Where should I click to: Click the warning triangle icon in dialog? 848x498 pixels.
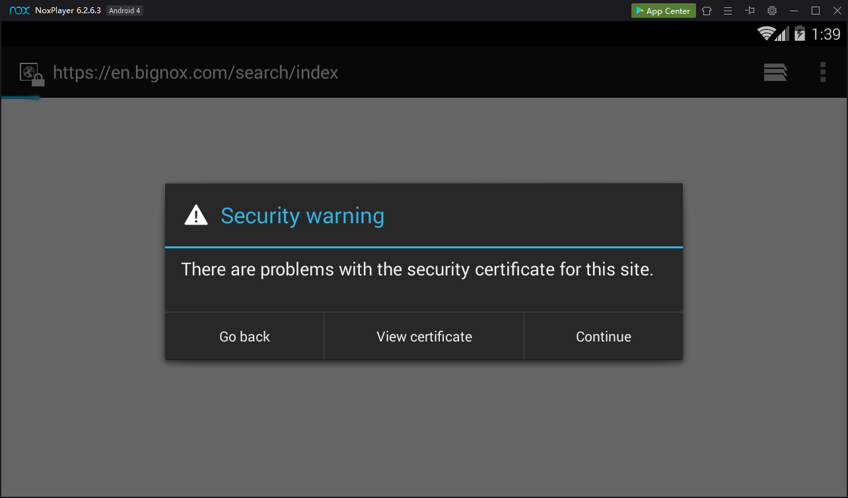pyautogui.click(x=196, y=215)
